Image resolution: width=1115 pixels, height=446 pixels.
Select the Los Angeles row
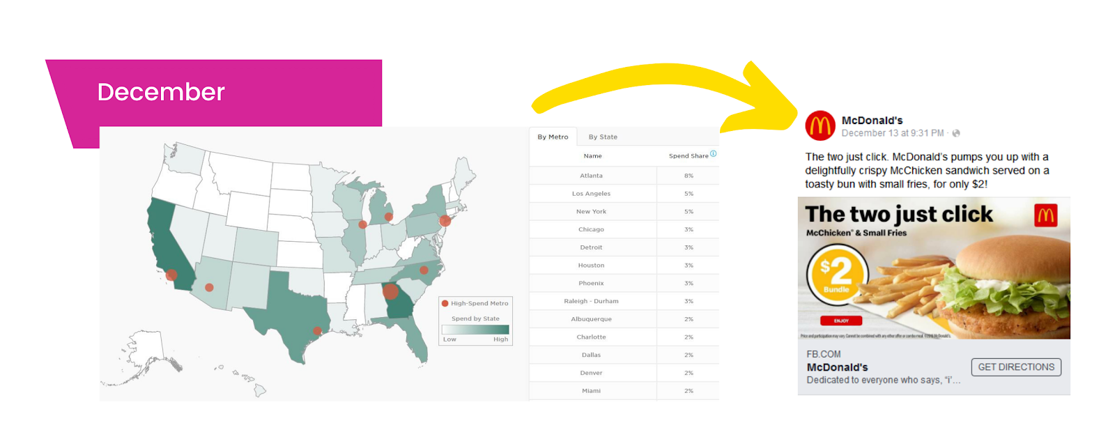point(624,194)
